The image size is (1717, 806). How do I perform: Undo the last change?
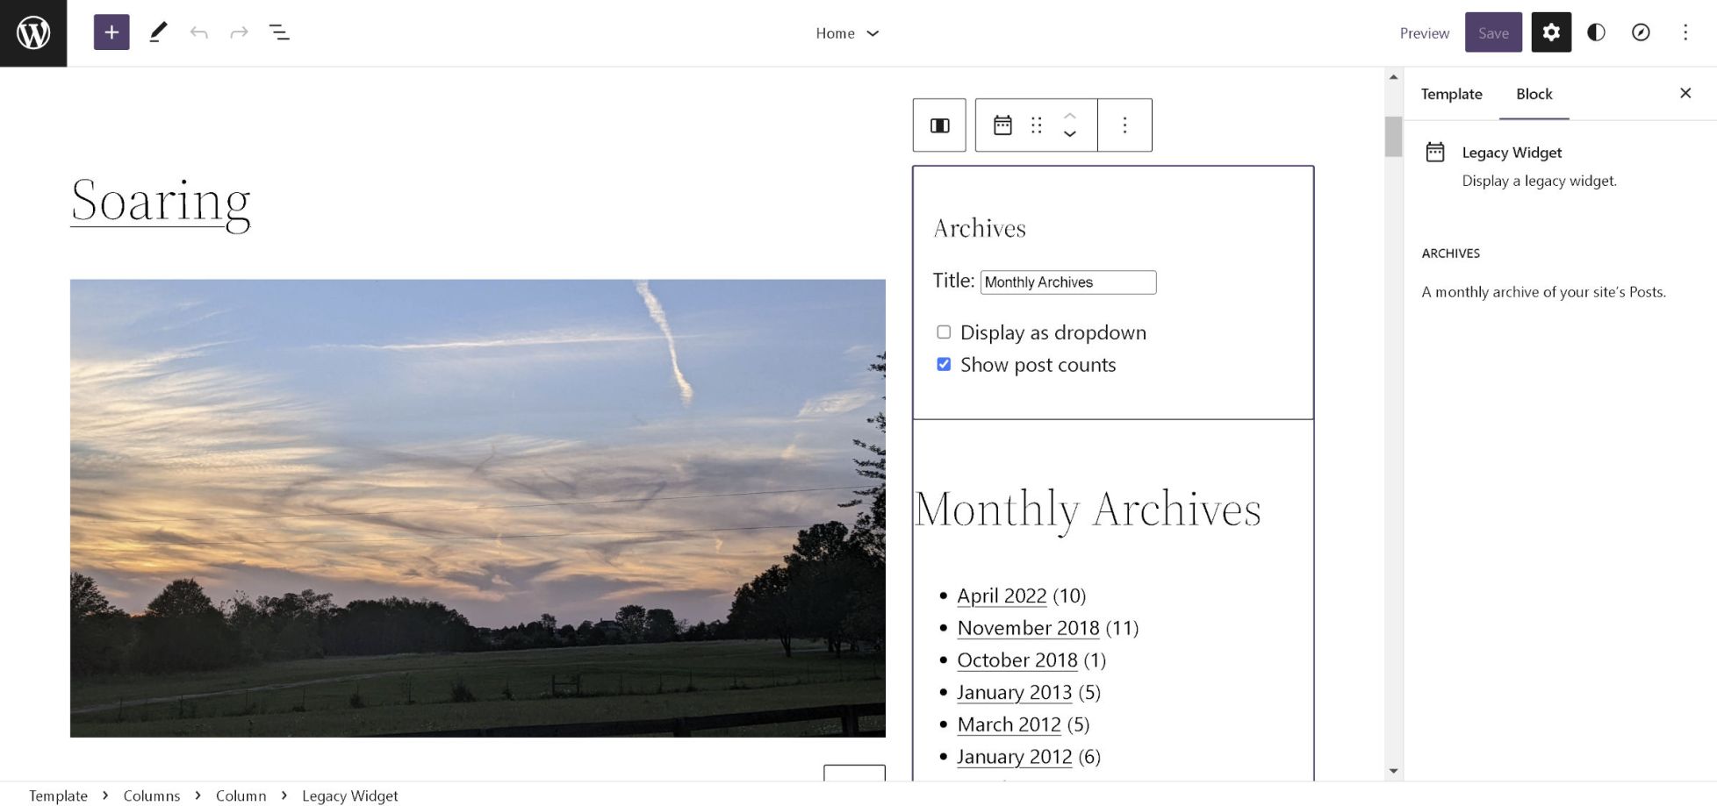click(x=199, y=32)
